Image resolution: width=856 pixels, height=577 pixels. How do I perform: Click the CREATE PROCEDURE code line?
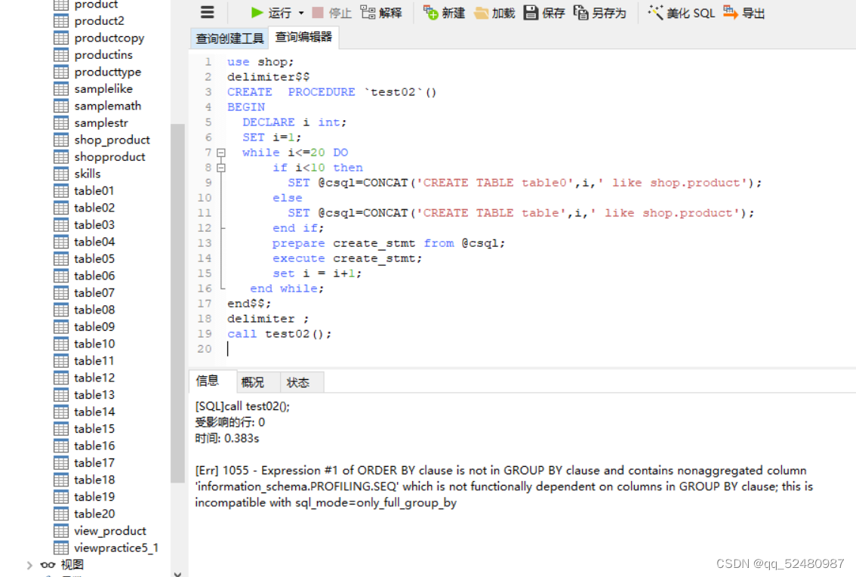point(331,92)
